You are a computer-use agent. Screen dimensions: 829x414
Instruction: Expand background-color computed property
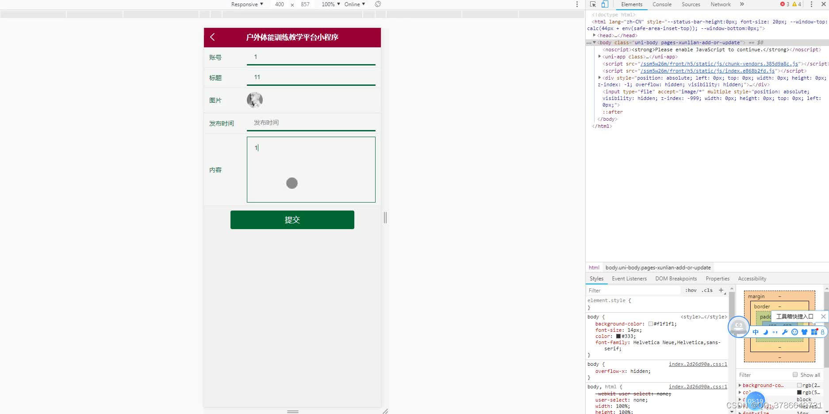(x=740, y=385)
